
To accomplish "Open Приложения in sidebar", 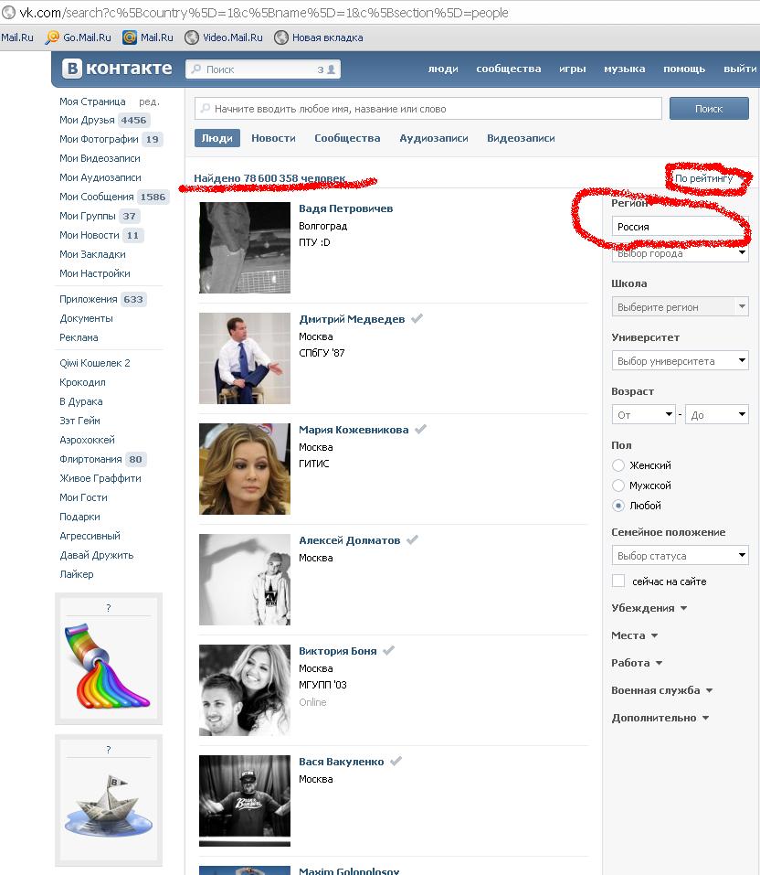I will pyautogui.click(x=88, y=299).
